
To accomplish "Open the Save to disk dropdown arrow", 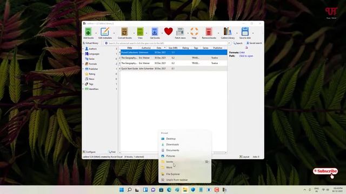I will (253, 33).
